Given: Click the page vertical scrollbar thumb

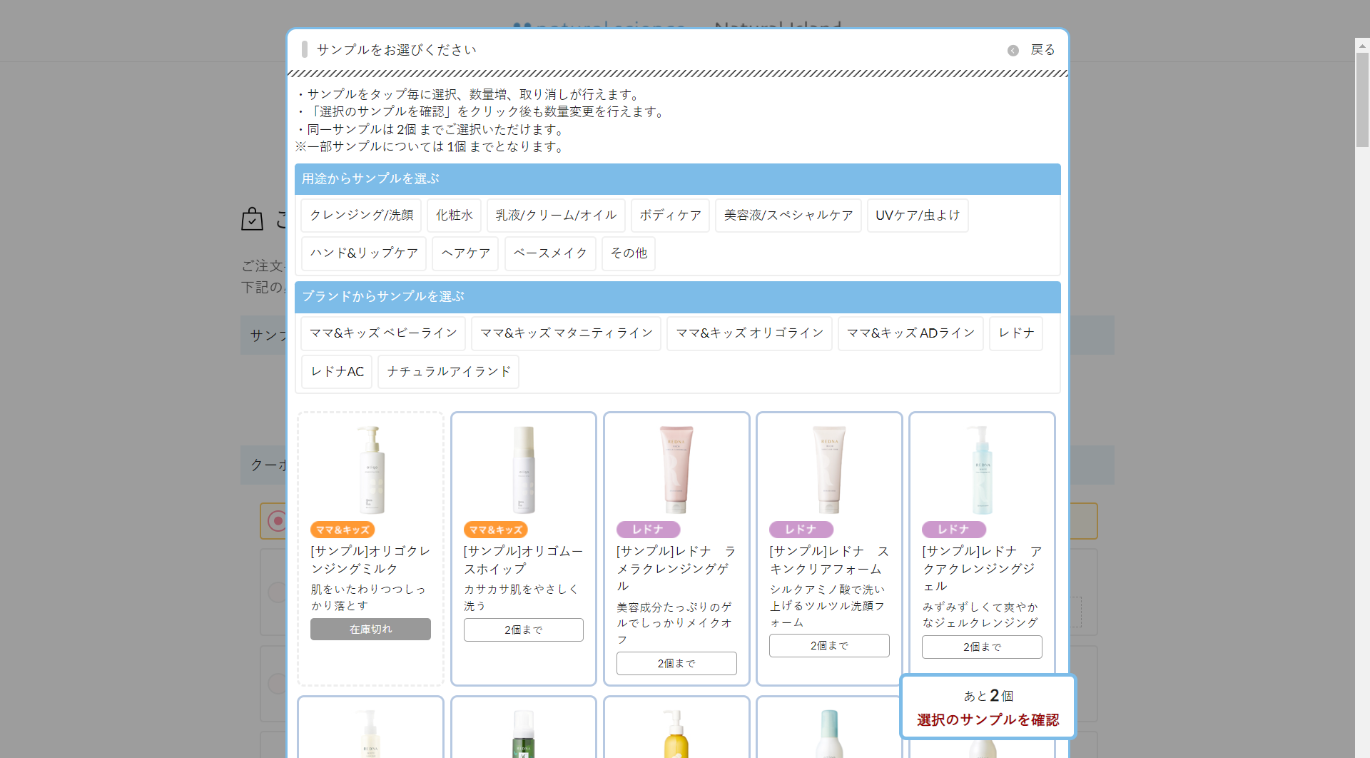Looking at the screenshot, I should pyautogui.click(x=1362, y=100).
